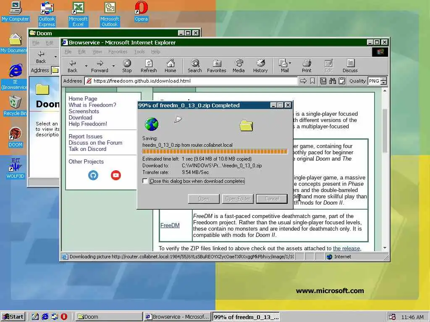The height and width of the screenshot is (322, 430).
Task: Click 'Help Freedoom!' sidebar link
Action: [88, 124]
